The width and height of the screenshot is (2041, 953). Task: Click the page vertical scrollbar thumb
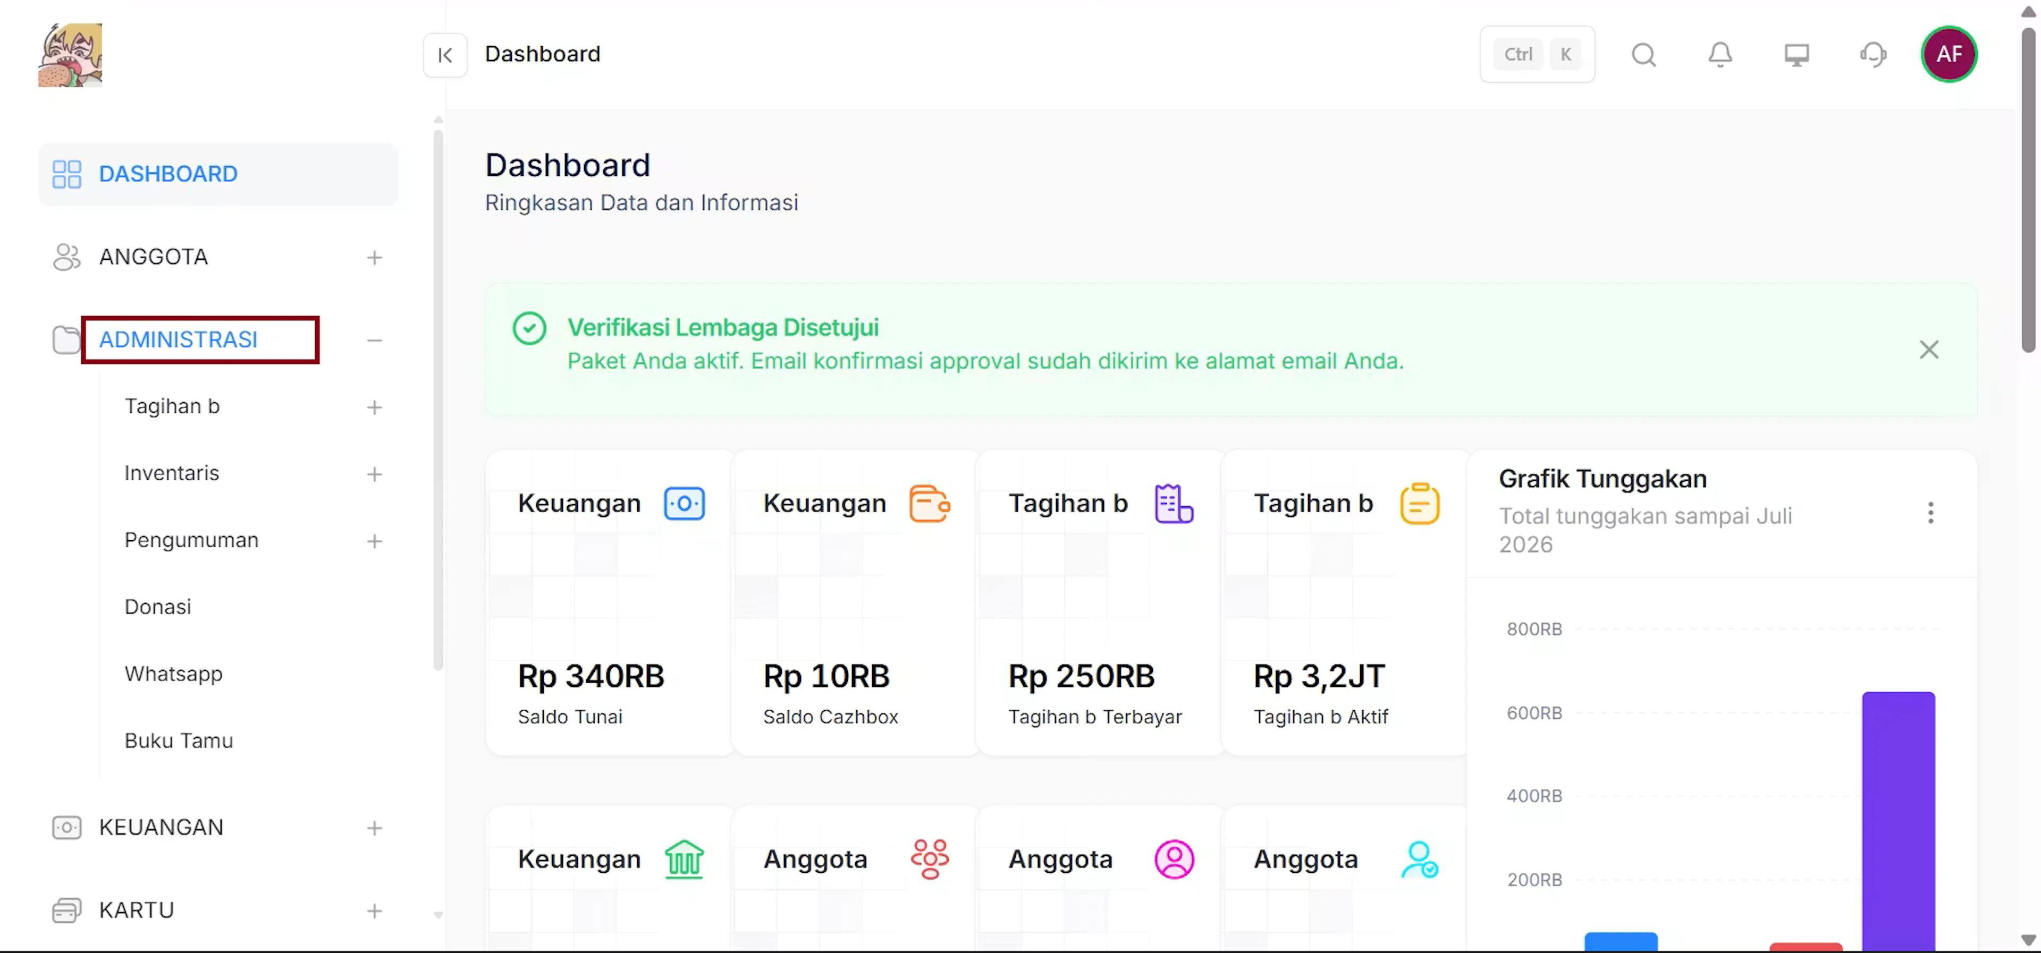(x=2028, y=190)
